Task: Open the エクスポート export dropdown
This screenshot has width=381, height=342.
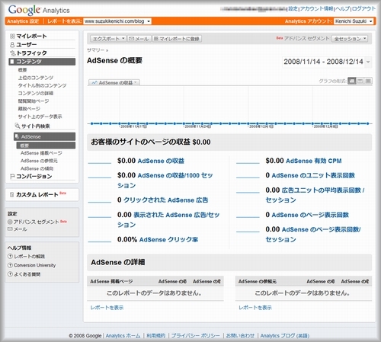Action: coord(108,39)
